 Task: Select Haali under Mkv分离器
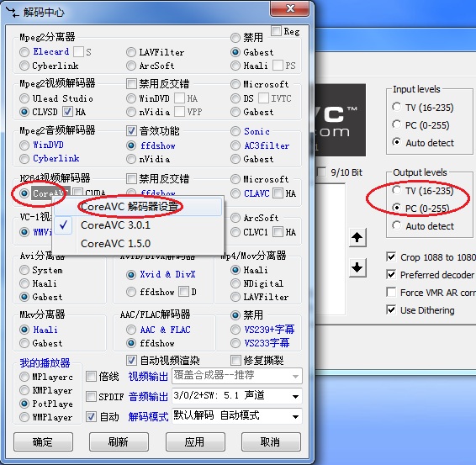24,330
